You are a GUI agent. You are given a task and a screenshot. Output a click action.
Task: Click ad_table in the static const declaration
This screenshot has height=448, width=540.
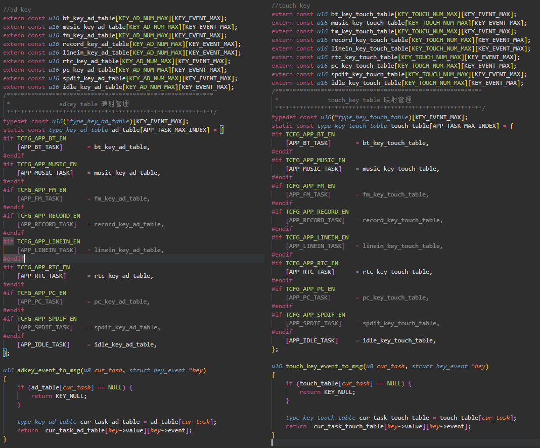[126, 130]
